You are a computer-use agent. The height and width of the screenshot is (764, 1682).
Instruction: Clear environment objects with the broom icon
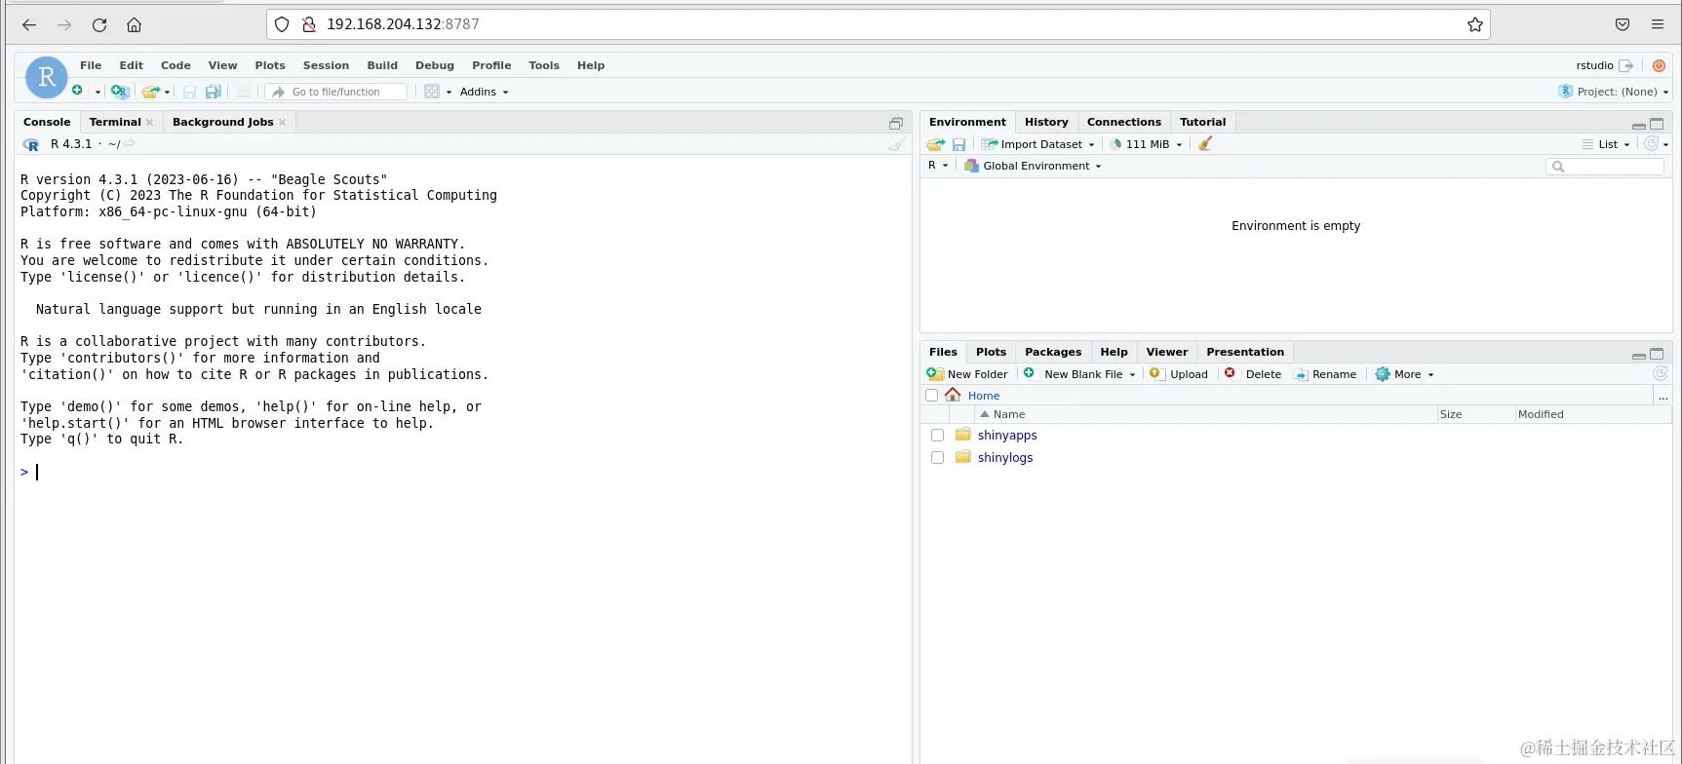pos(1205,144)
